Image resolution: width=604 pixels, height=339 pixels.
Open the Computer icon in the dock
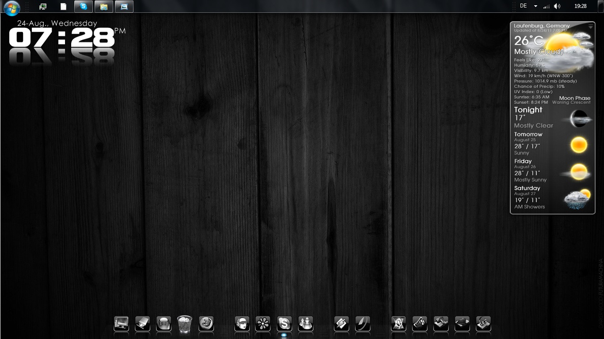pos(121,324)
